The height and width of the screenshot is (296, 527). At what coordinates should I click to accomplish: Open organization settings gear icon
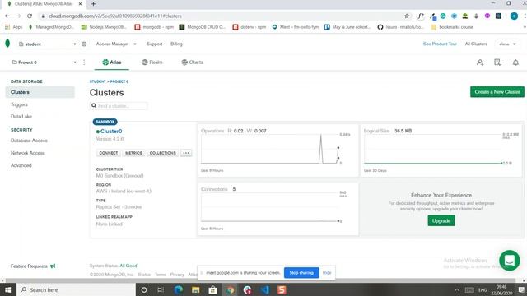coord(84,44)
